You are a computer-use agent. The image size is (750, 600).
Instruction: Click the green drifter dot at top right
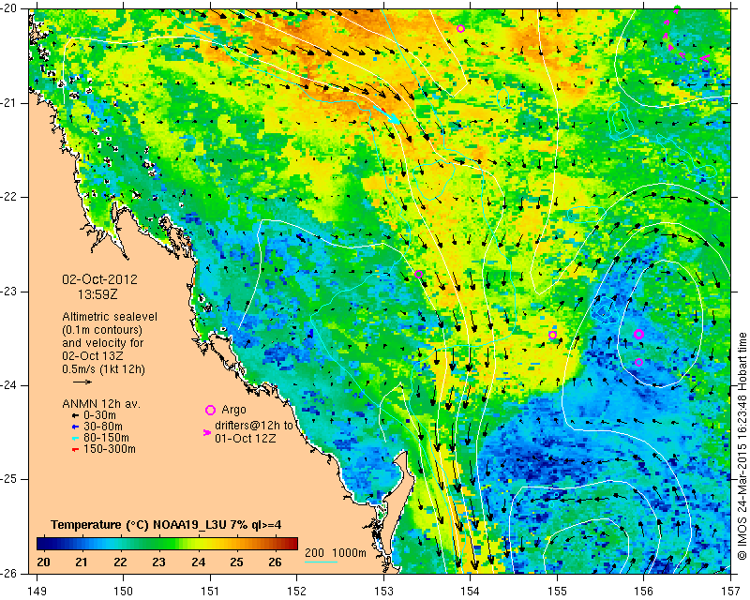pos(676,8)
